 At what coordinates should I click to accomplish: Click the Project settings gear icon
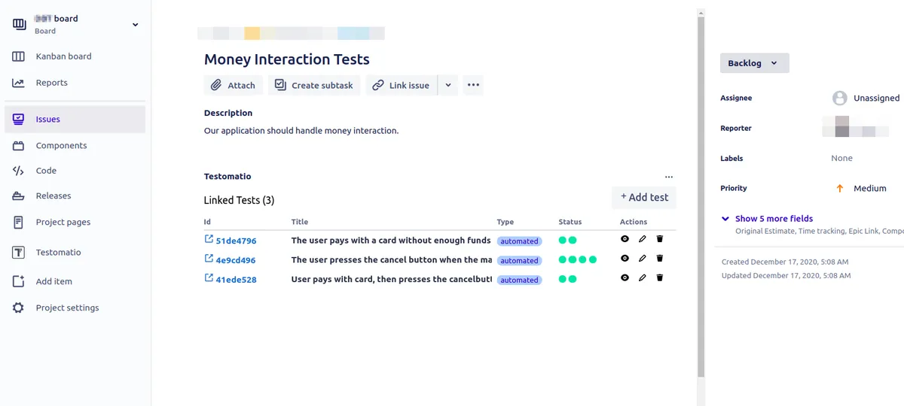(19, 308)
